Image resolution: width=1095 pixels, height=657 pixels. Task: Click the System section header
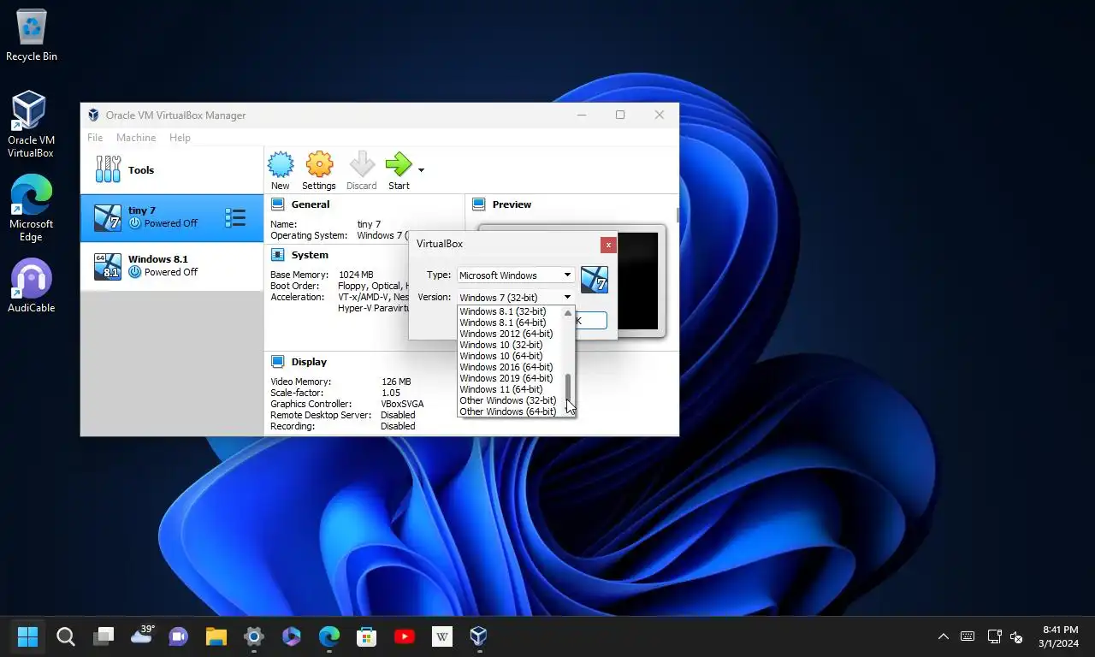coord(310,255)
